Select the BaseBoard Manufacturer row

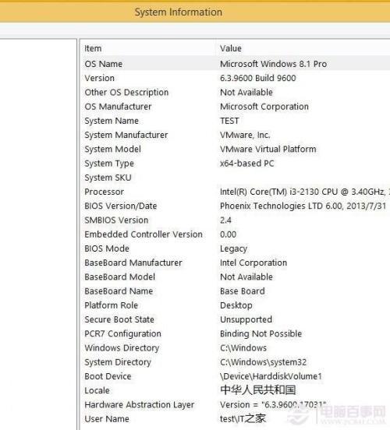pos(236,263)
